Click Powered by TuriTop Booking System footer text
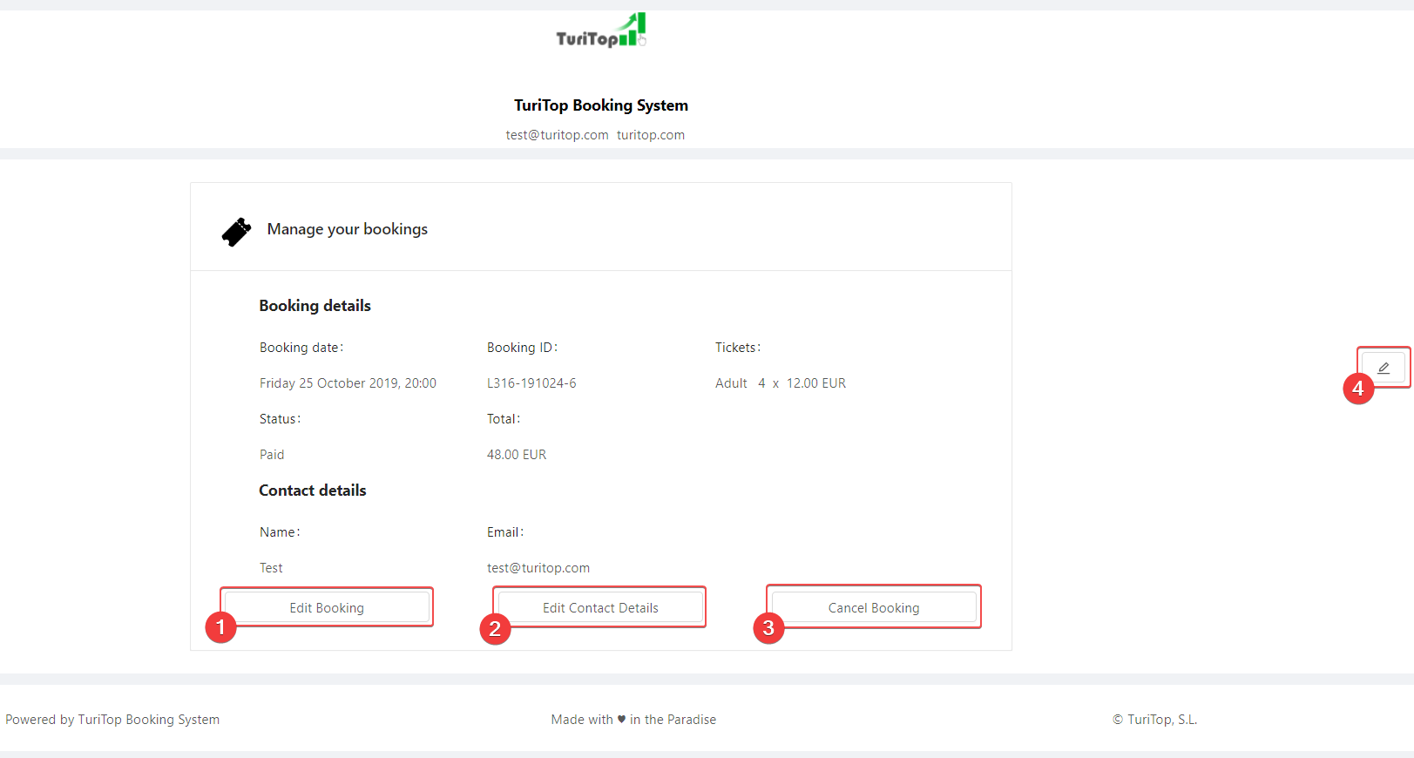Image resolution: width=1414 pixels, height=758 pixels. point(112,720)
